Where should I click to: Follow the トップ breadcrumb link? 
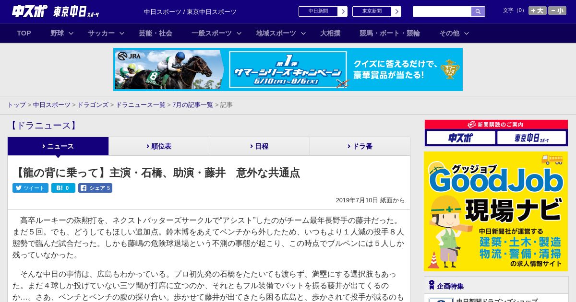pyautogui.click(x=16, y=105)
